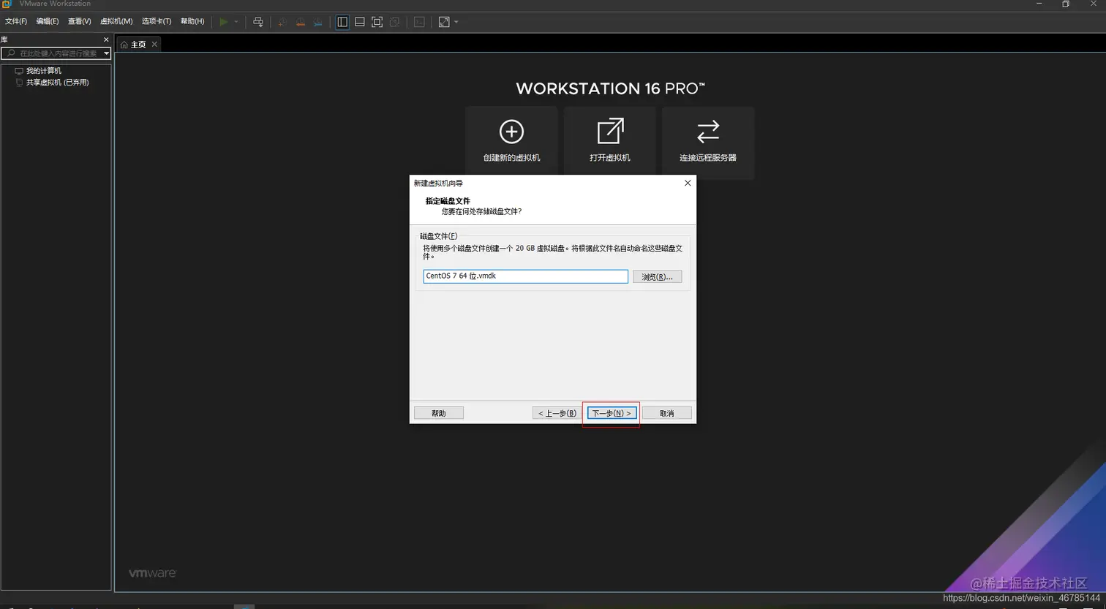Click the revert snapshot toolbar icon
This screenshot has width=1106, height=609.
tap(300, 22)
